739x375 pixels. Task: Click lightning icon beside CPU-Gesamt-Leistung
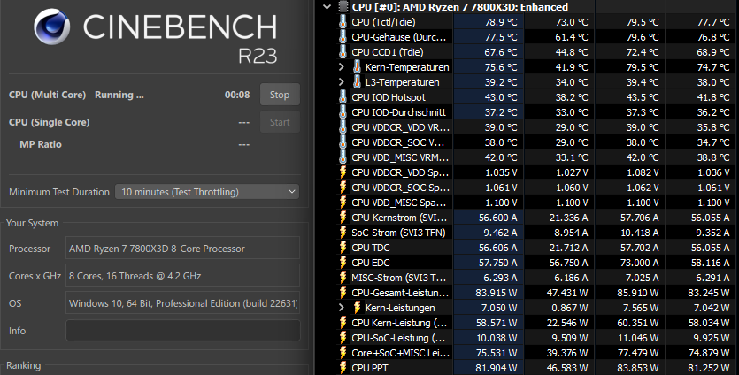[343, 293]
